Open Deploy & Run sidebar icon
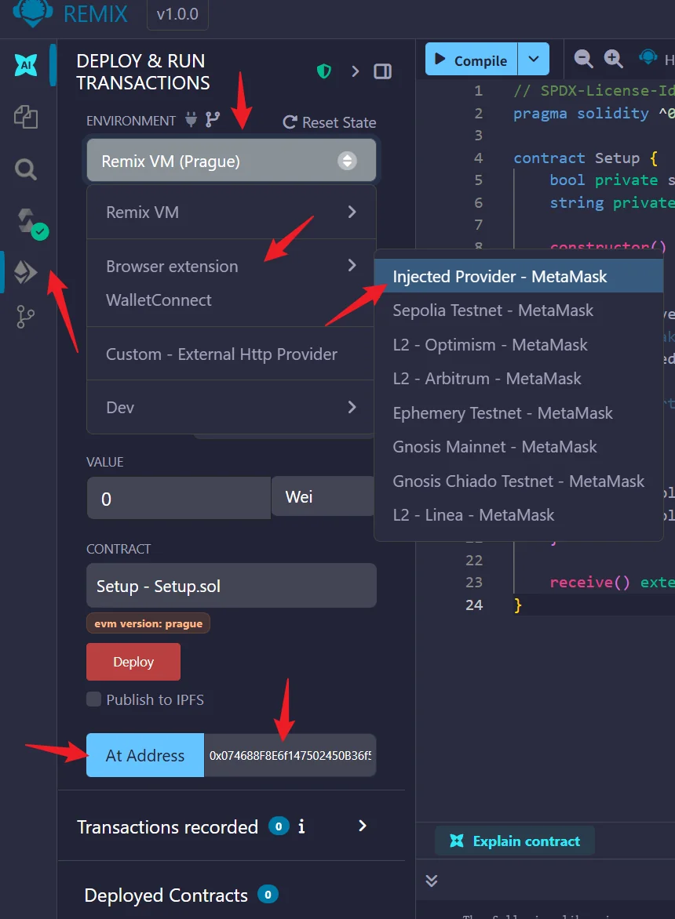The width and height of the screenshot is (675, 919). point(26,272)
